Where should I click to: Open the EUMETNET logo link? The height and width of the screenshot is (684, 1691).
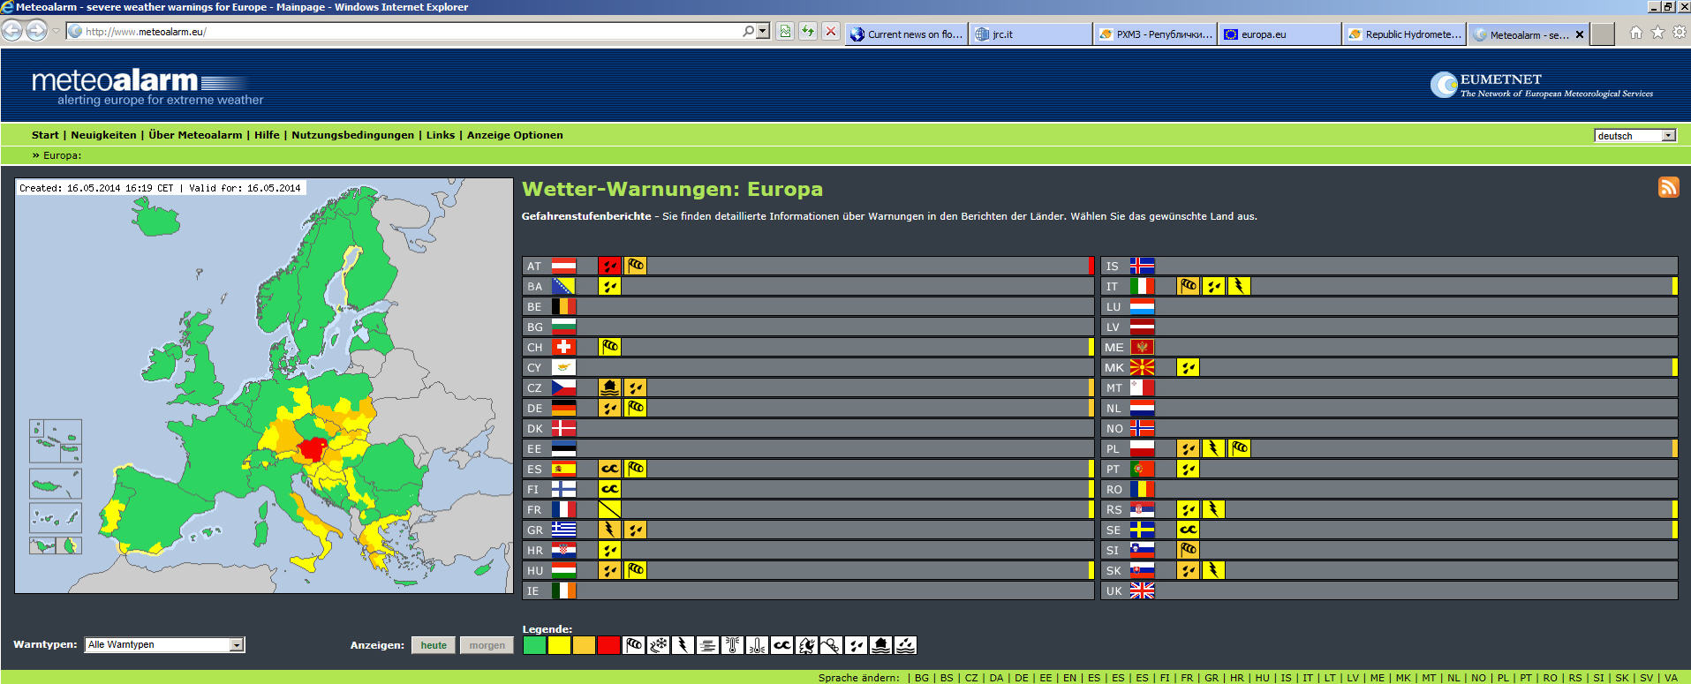tap(1542, 85)
